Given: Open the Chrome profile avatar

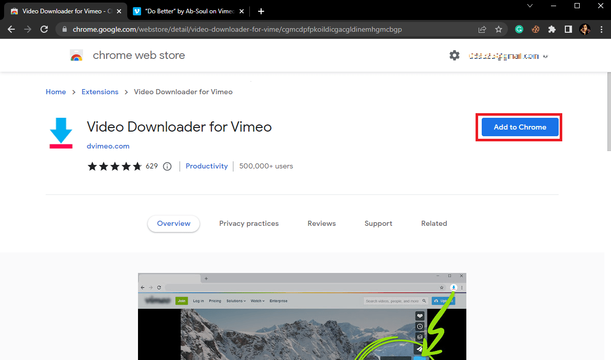Looking at the screenshot, I should pyautogui.click(x=584, y=29).
